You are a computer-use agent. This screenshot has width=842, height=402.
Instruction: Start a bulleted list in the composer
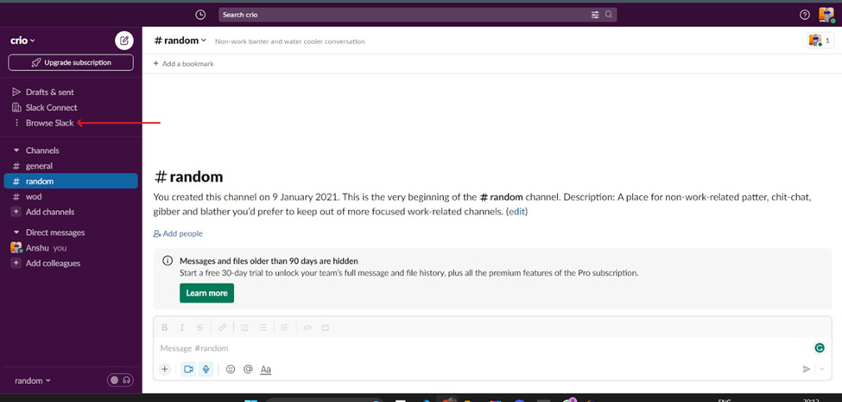click(263, 328)
